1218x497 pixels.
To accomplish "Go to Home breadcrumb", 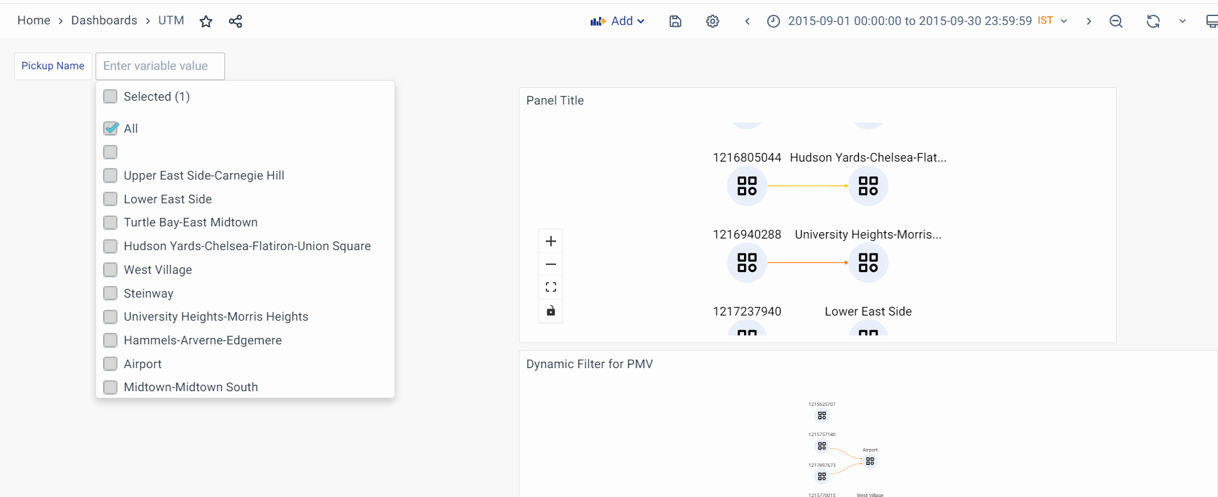I will 33,21.
